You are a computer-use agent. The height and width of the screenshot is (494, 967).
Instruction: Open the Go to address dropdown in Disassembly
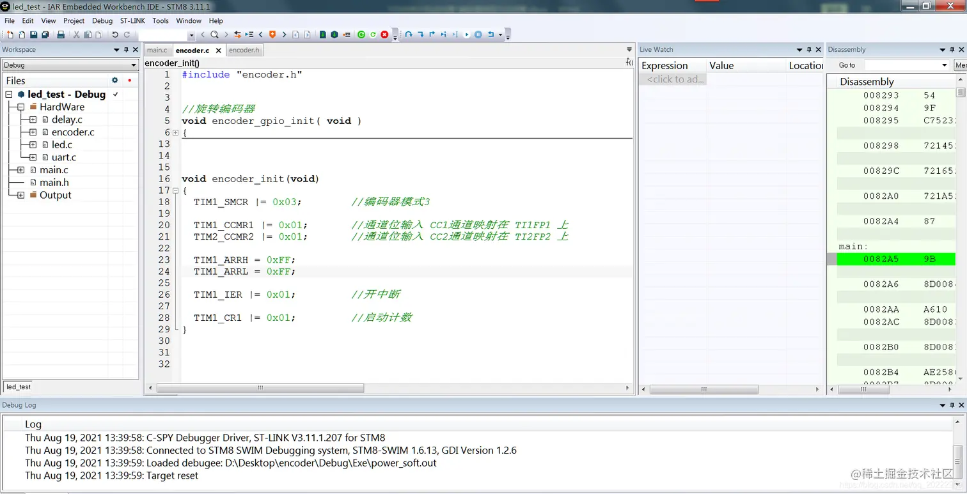pos(945,65)
